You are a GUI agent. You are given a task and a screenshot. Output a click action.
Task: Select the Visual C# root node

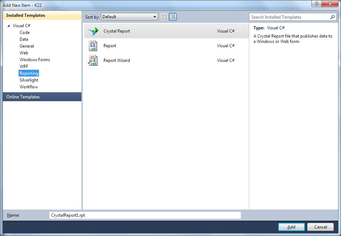(x=21, y=26)
